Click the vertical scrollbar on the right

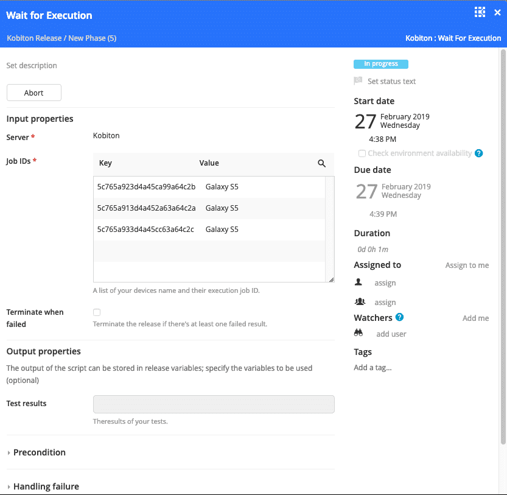[x=503, y=244]
